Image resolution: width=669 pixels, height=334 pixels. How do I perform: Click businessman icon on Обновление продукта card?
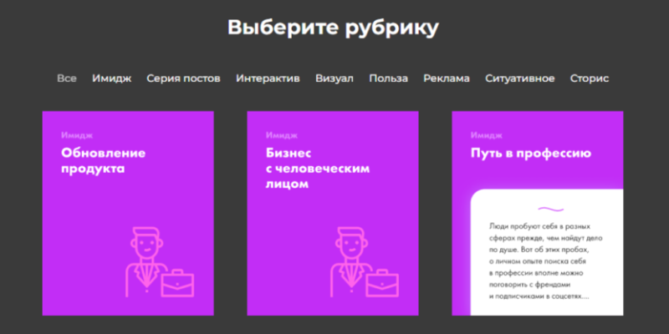(145, 261)
